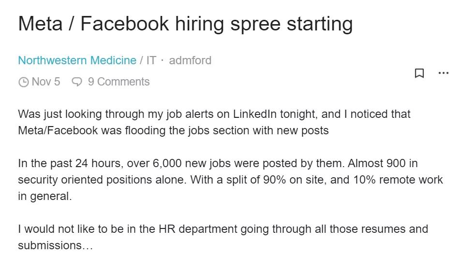Viewport: 476px width, 270px height.
Task: Click the '10%' remote work figure
Action: (365, 180)
